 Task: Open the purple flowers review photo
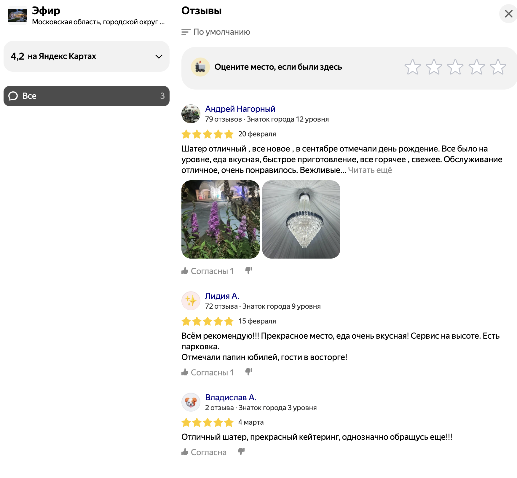220,219
